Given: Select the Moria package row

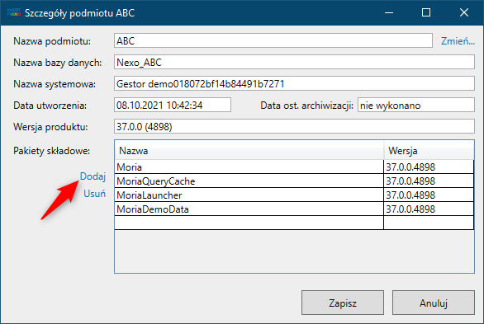Looking at the screenshot, I should coord(294,167).
